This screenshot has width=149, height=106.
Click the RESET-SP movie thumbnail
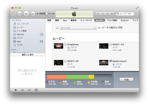click(x=58, y=63)
